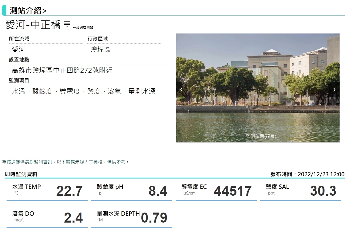Select the 酸鹼度 pH reading tile

[x=131, y=191]
